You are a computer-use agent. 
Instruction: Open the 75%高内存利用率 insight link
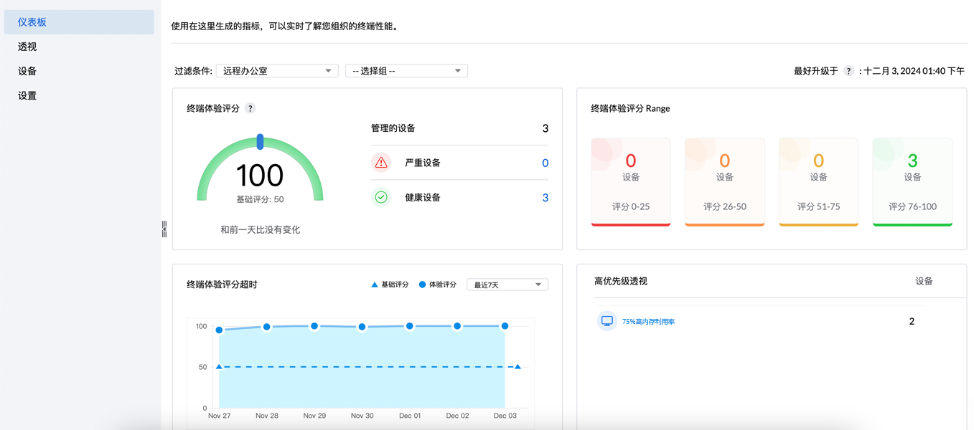click(649, 321)
